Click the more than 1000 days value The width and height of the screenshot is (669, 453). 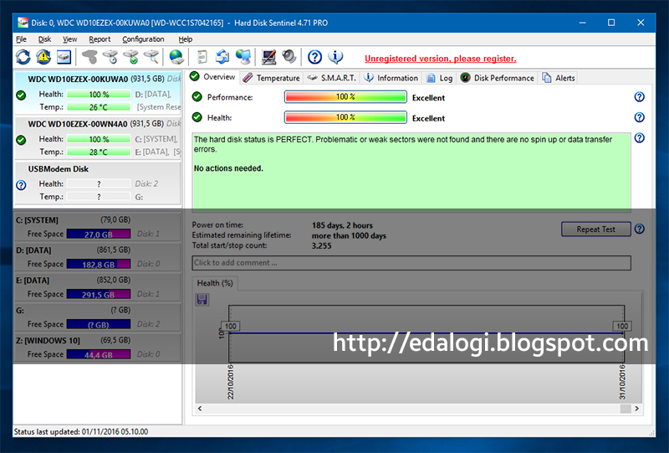[x=349, y=235]
